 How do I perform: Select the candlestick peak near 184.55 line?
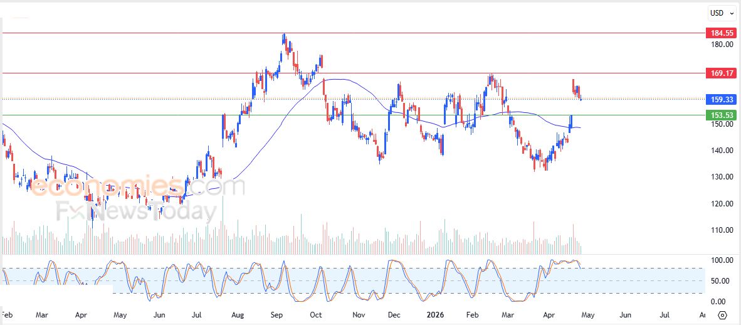tap(283, 38)
